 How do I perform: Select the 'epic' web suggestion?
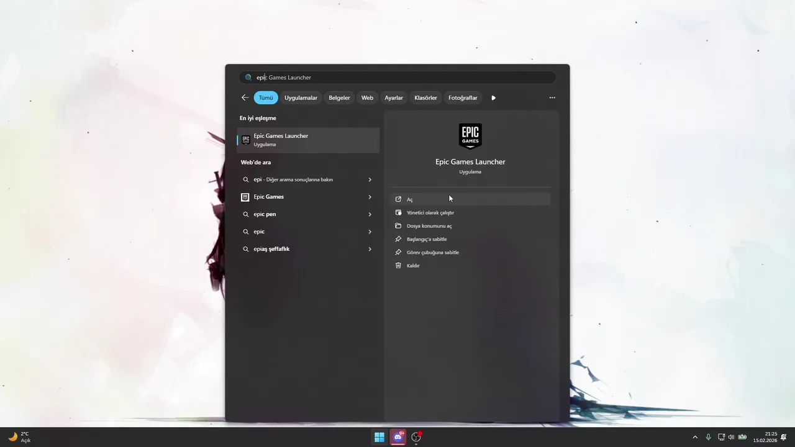point(308,232)
